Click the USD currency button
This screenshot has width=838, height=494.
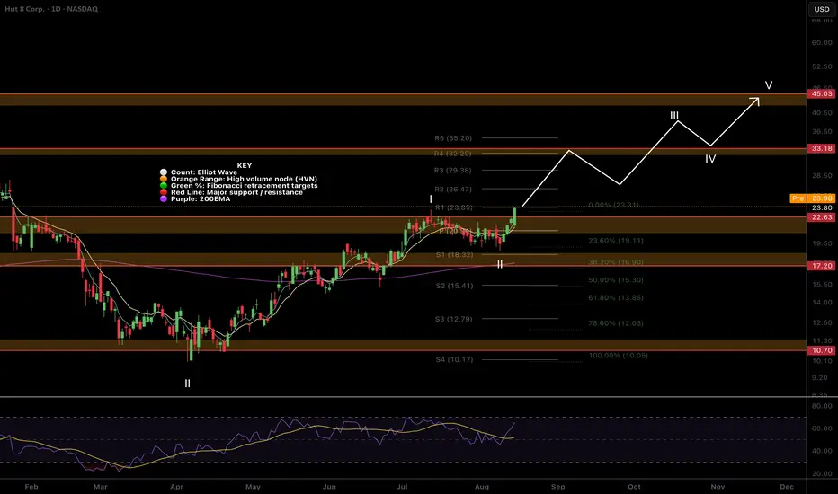coord(821,11)
